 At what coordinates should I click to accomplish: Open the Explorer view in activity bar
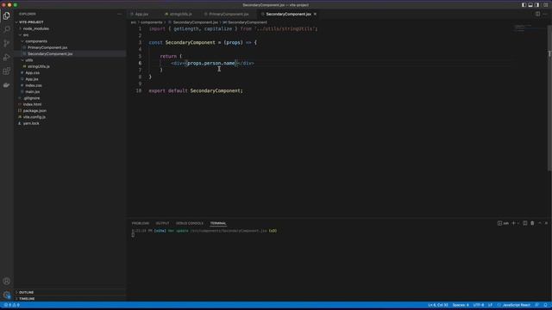[x=6, y=15]
